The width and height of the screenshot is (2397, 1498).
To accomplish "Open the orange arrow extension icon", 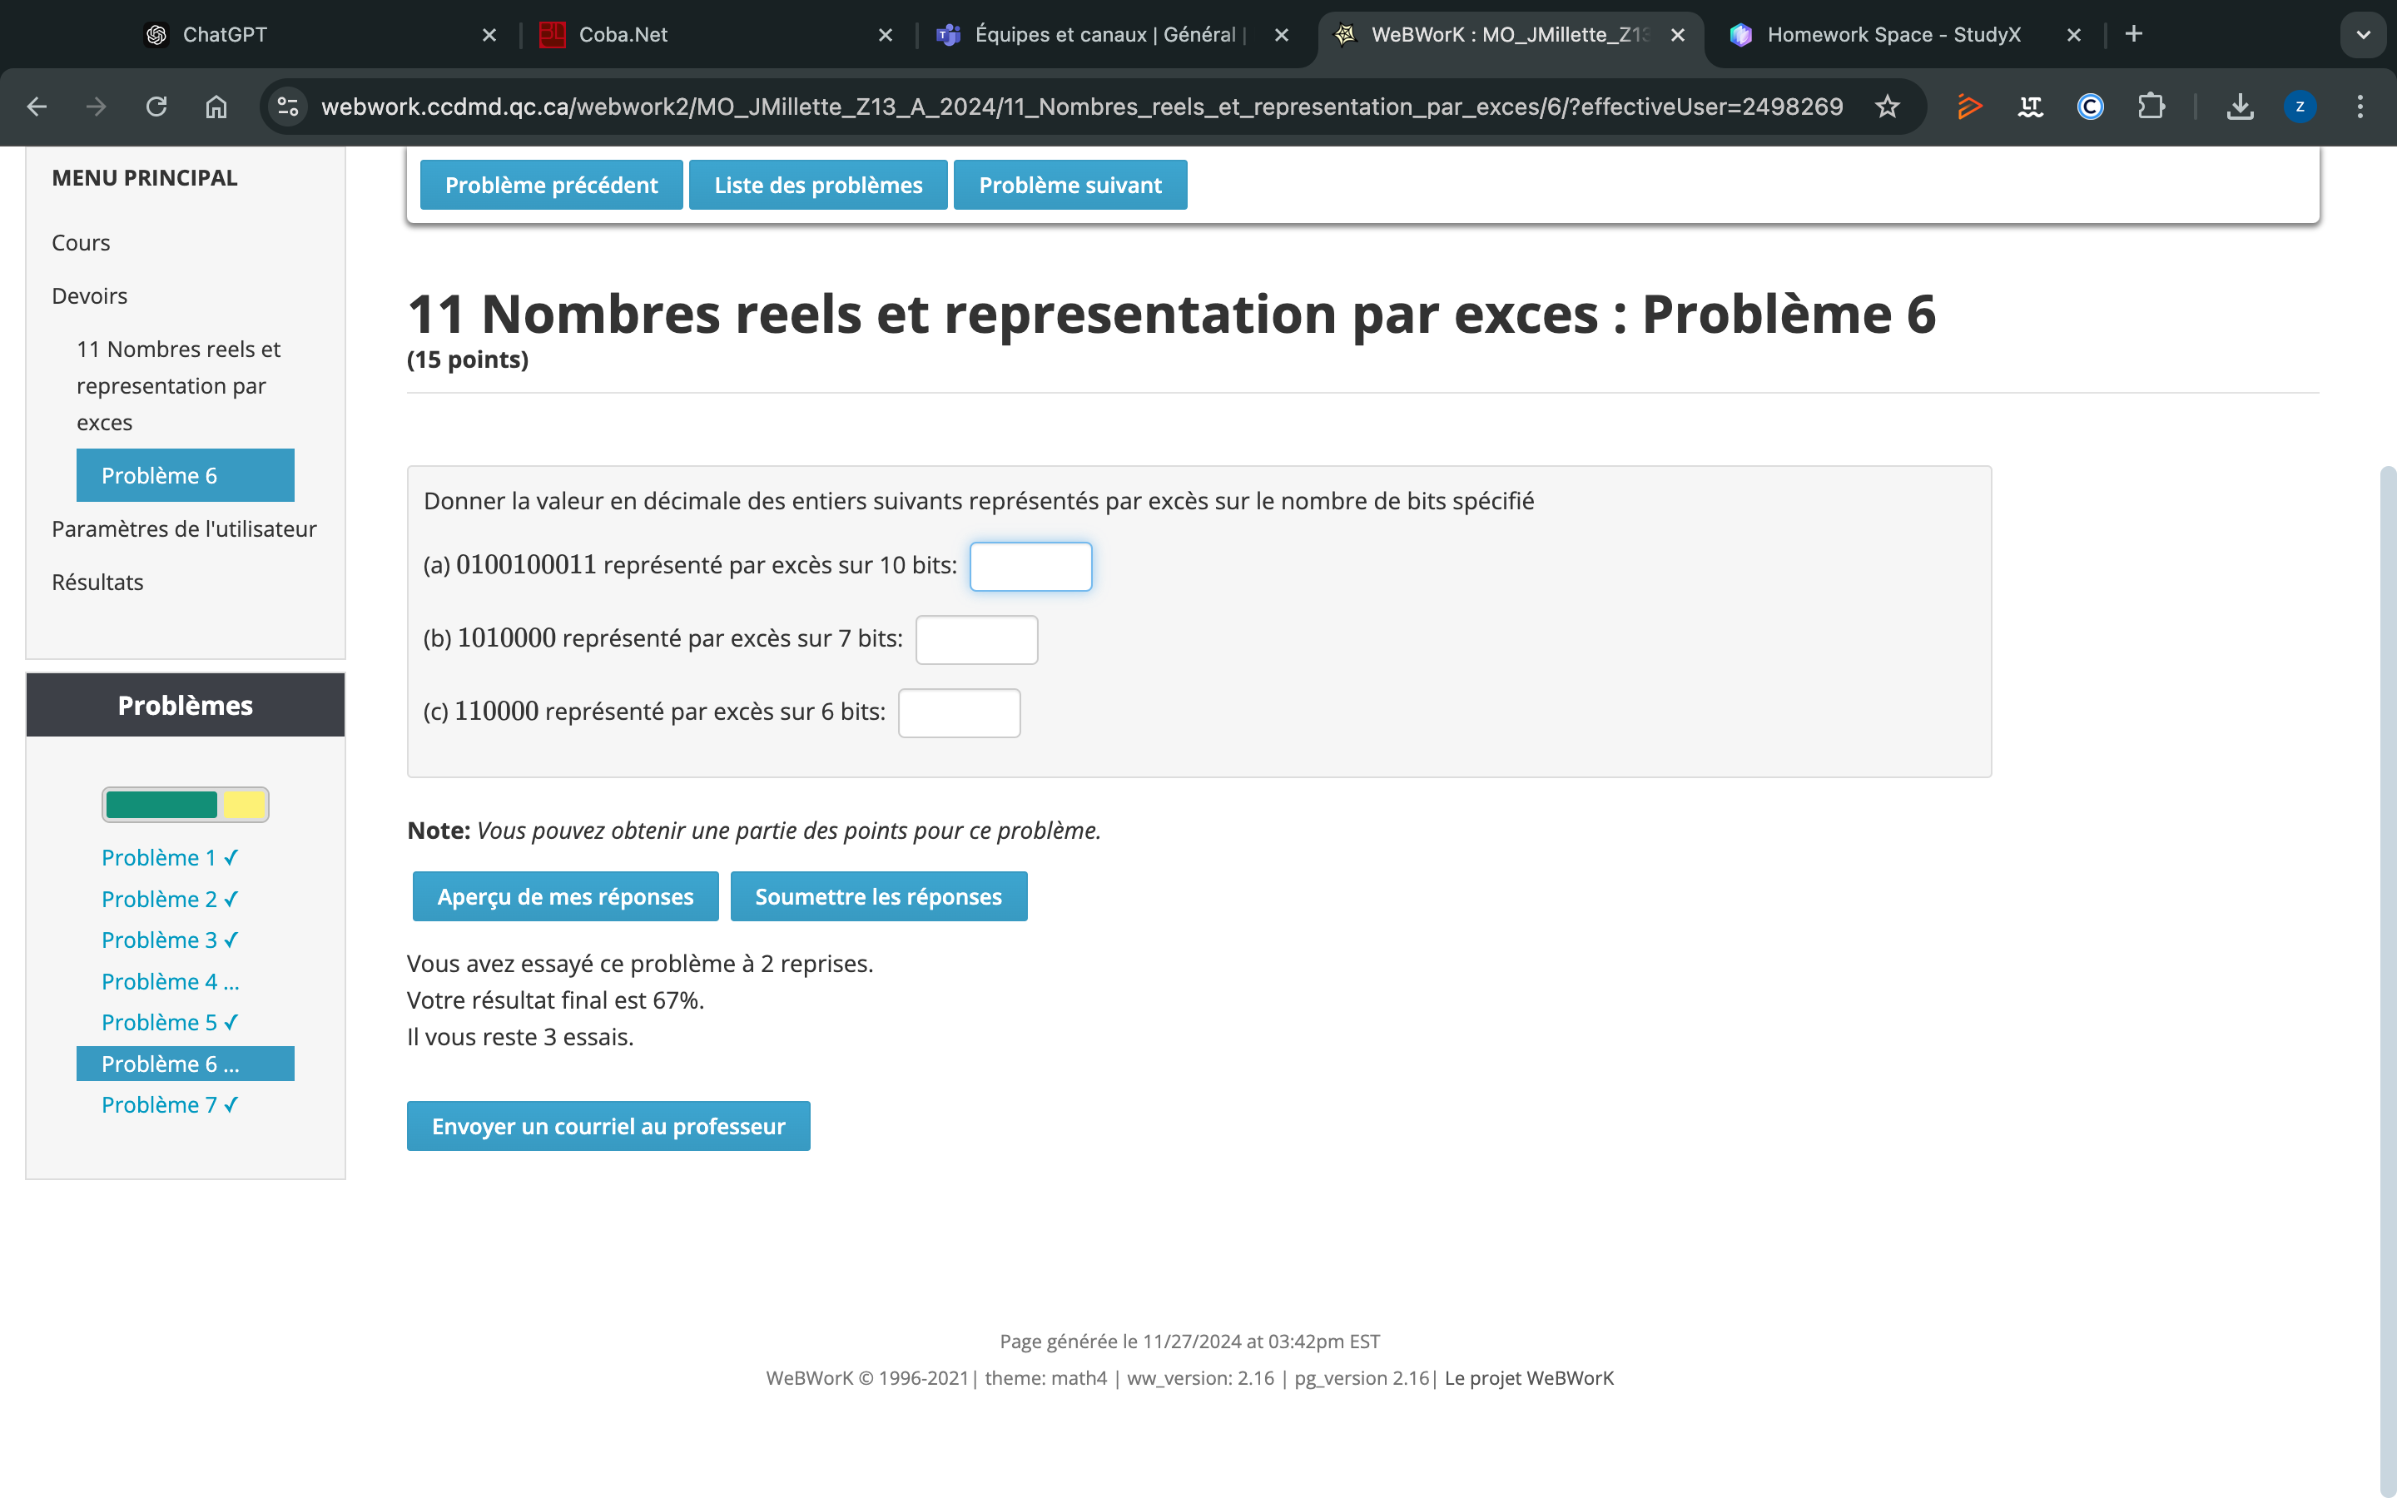I will [1969, 106].
